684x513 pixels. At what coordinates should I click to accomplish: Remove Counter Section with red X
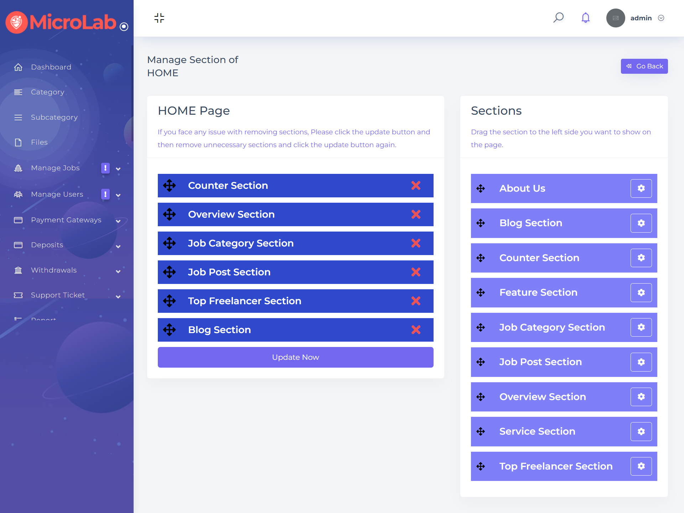coord(416,186)
